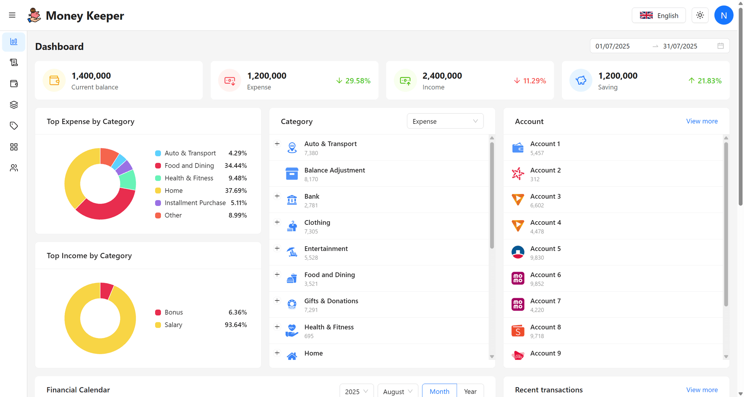Viewport: 744px width, 397px height.
Task: Click the start date 01/07/2025 field
Action: 612,46
